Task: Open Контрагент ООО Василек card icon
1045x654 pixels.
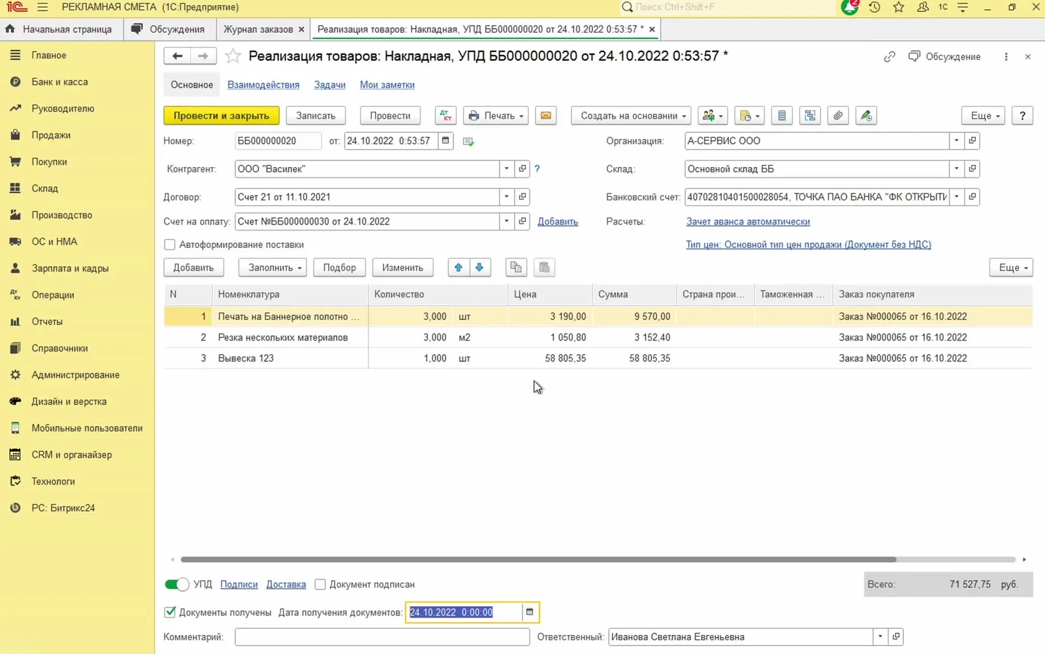Action: (522, 169)
